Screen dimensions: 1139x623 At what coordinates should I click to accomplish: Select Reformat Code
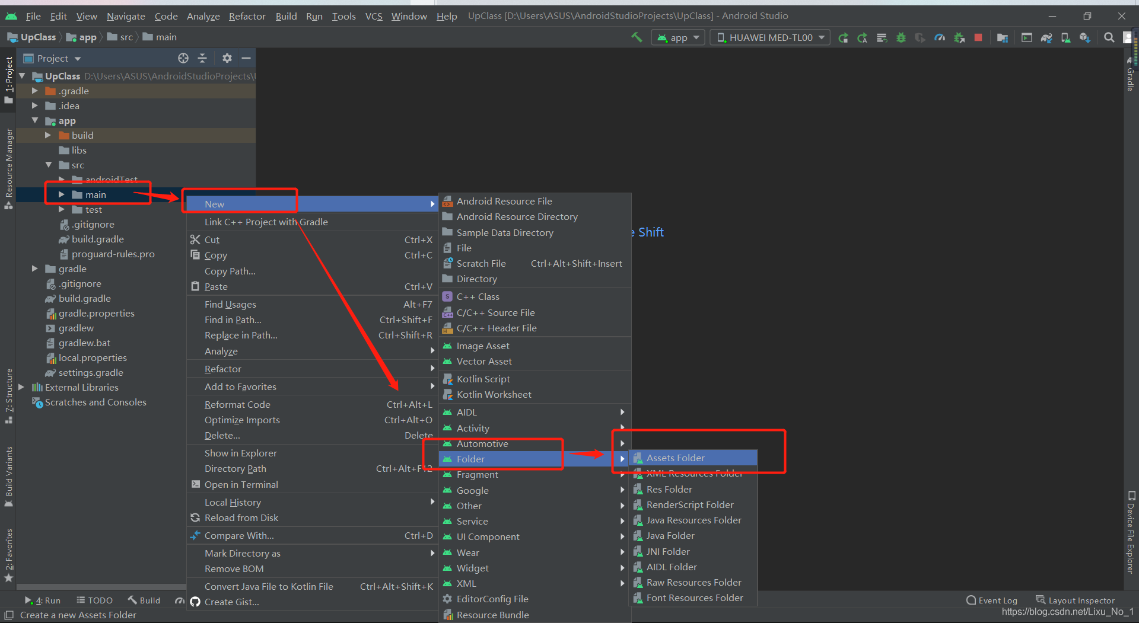[x=312, y=404]
